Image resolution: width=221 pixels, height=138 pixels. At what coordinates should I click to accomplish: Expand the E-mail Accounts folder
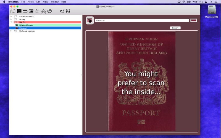click(11, 16)
